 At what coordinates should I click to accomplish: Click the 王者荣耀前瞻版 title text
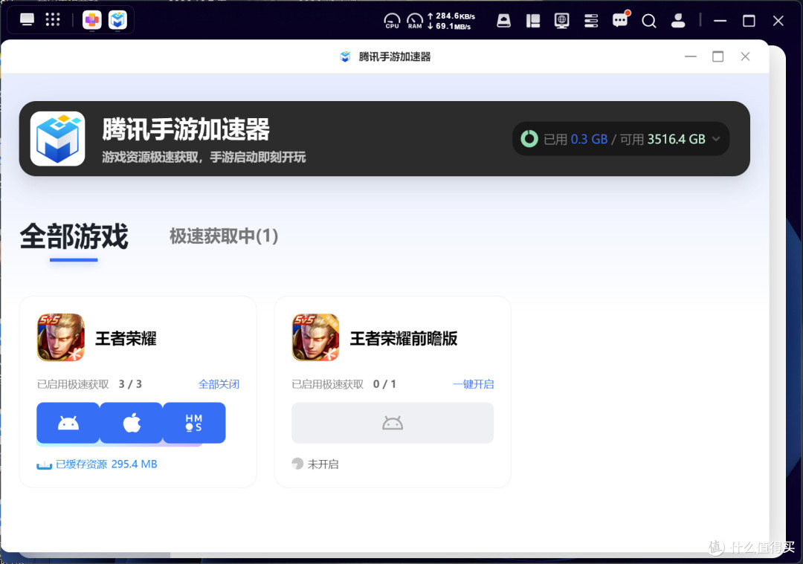pos(404,338)
